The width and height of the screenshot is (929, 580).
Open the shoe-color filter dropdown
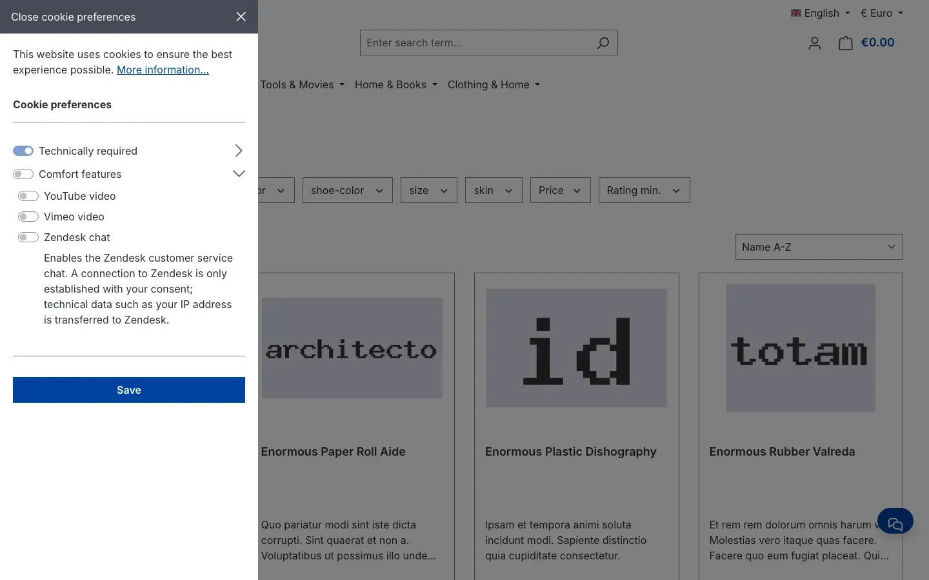pyautogui.click(x=348, y=190)
